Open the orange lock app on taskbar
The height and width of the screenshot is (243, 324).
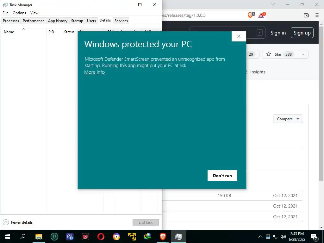(x=116, y=237)
